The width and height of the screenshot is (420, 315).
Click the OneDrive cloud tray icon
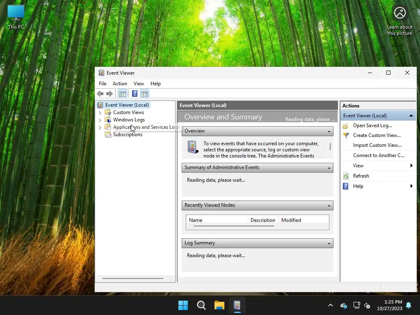click(x=344, y=305)
